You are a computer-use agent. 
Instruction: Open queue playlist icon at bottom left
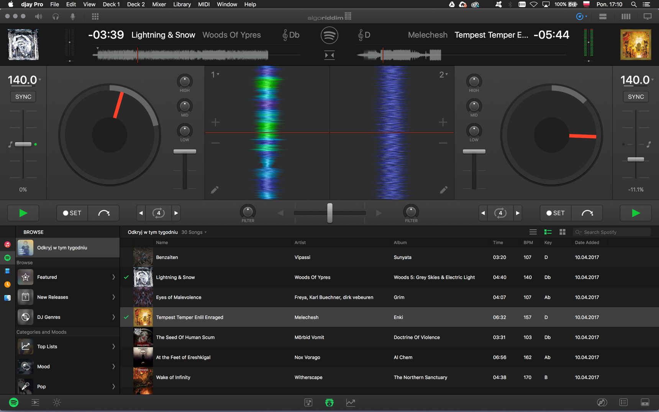pyautogui.click(x=35, y=402)
